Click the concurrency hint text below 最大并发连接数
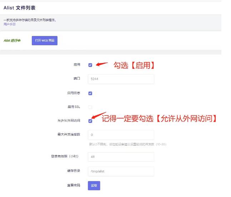This screenshot has height=197, width=231. (x=128, y=144)
